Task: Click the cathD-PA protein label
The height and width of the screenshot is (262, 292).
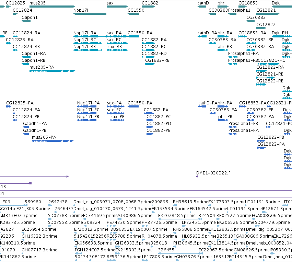Action: coord(208,103)
